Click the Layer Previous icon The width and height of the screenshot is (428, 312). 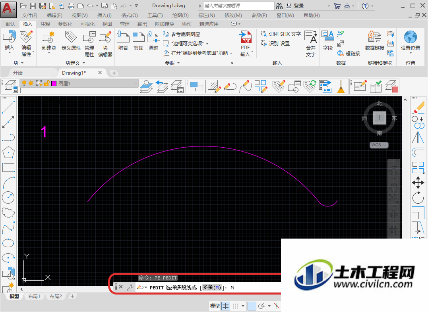162,86
